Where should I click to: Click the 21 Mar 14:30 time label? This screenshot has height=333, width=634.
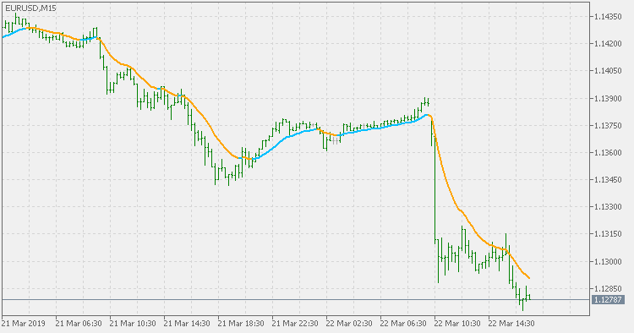tap(187, 324)
